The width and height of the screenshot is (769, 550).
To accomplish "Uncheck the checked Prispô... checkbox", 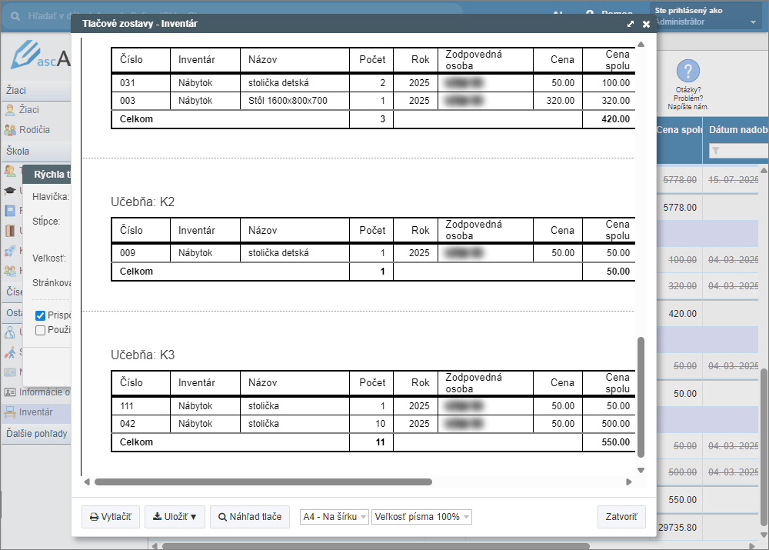I will tap(41, 315).
